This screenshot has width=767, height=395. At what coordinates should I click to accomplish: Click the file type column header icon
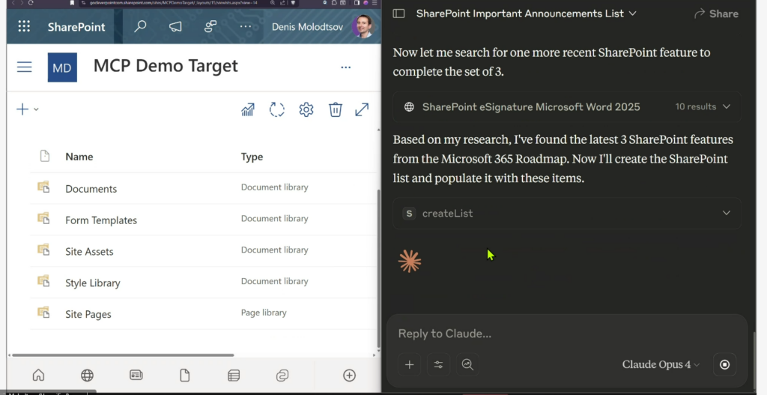pos(44,156)
